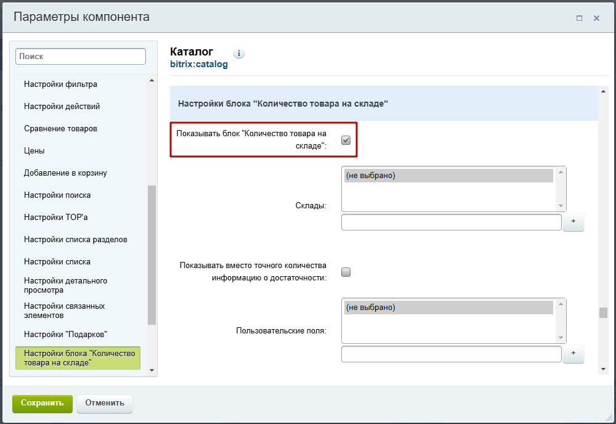The height and width of the screenshot is (424, 616).
Task: Click the Каталог title text
Action: (192, 52)
